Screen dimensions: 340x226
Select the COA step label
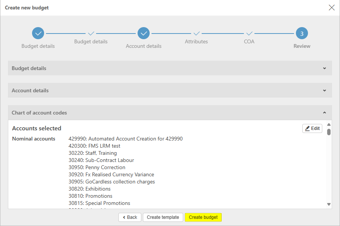pyautogui.click(x=249, y=42)
